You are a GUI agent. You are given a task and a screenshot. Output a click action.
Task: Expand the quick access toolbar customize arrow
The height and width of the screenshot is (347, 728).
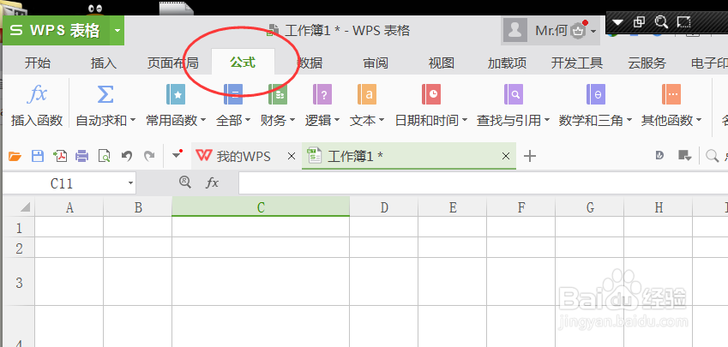177,154
